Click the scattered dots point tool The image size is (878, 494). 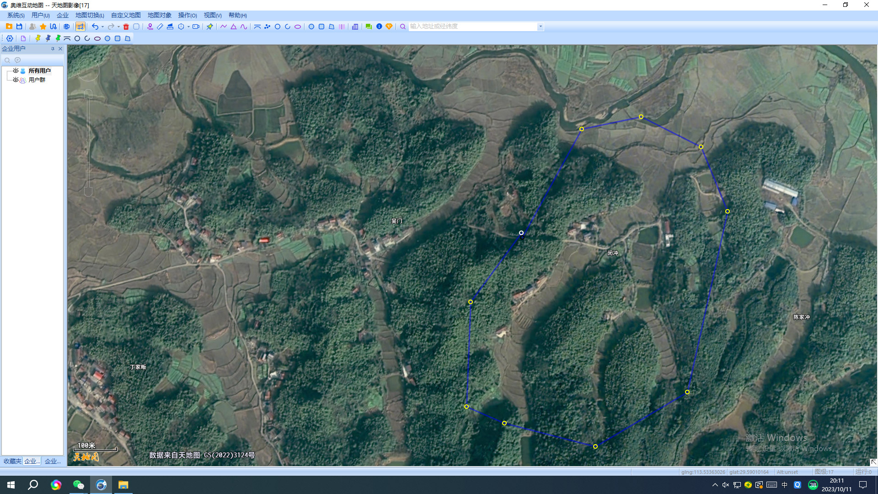pos(268,27)
